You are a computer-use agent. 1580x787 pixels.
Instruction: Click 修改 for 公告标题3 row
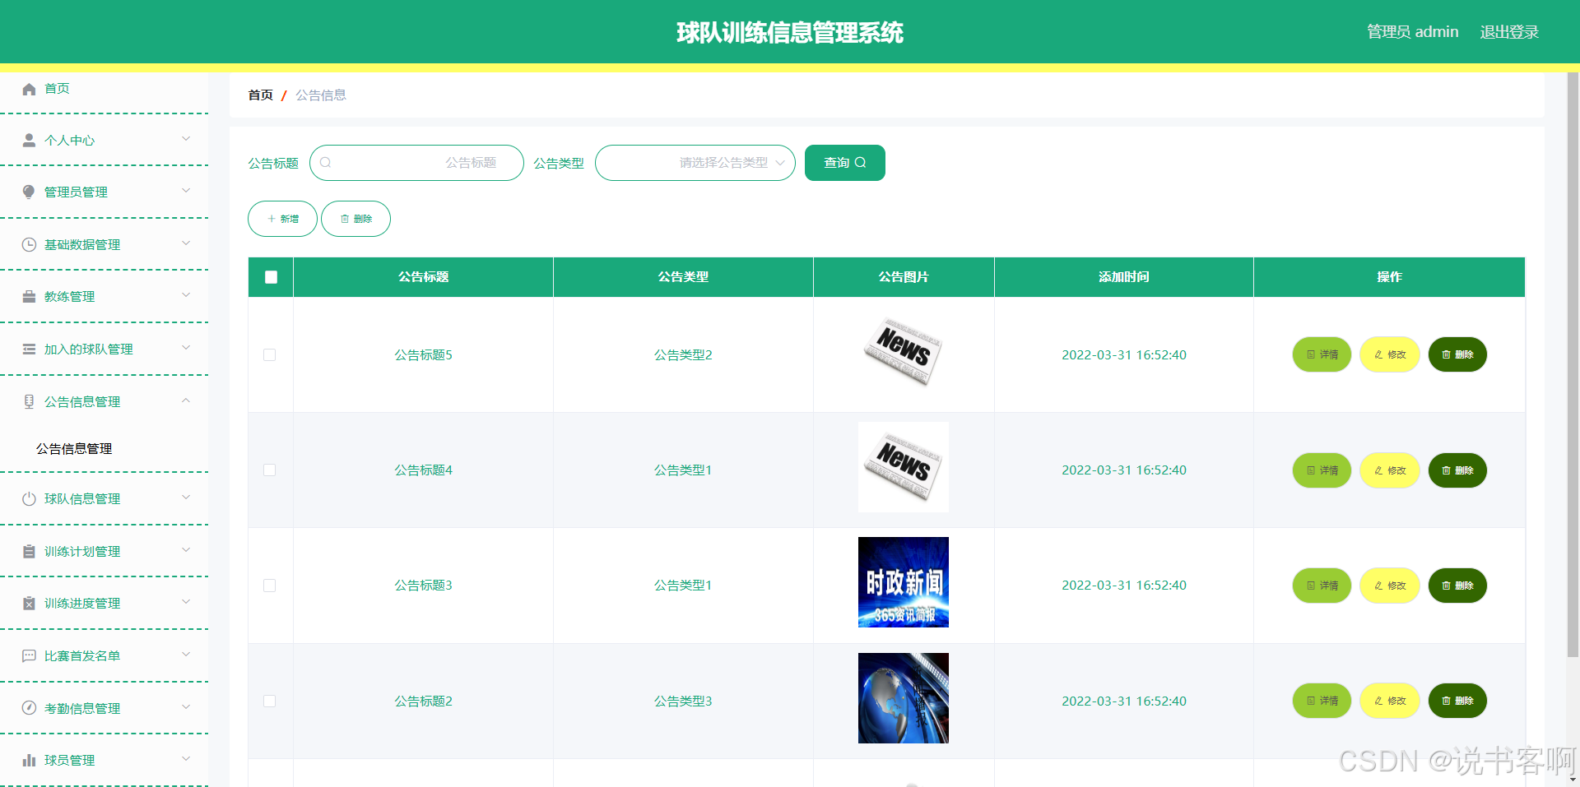click(1390, 586)
